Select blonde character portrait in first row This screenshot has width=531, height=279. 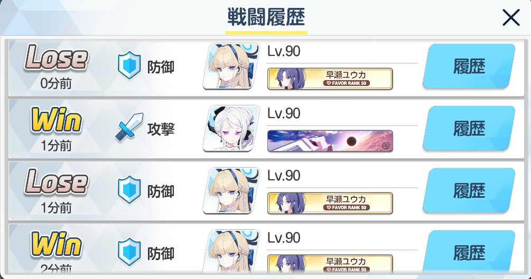coord(231,66)
